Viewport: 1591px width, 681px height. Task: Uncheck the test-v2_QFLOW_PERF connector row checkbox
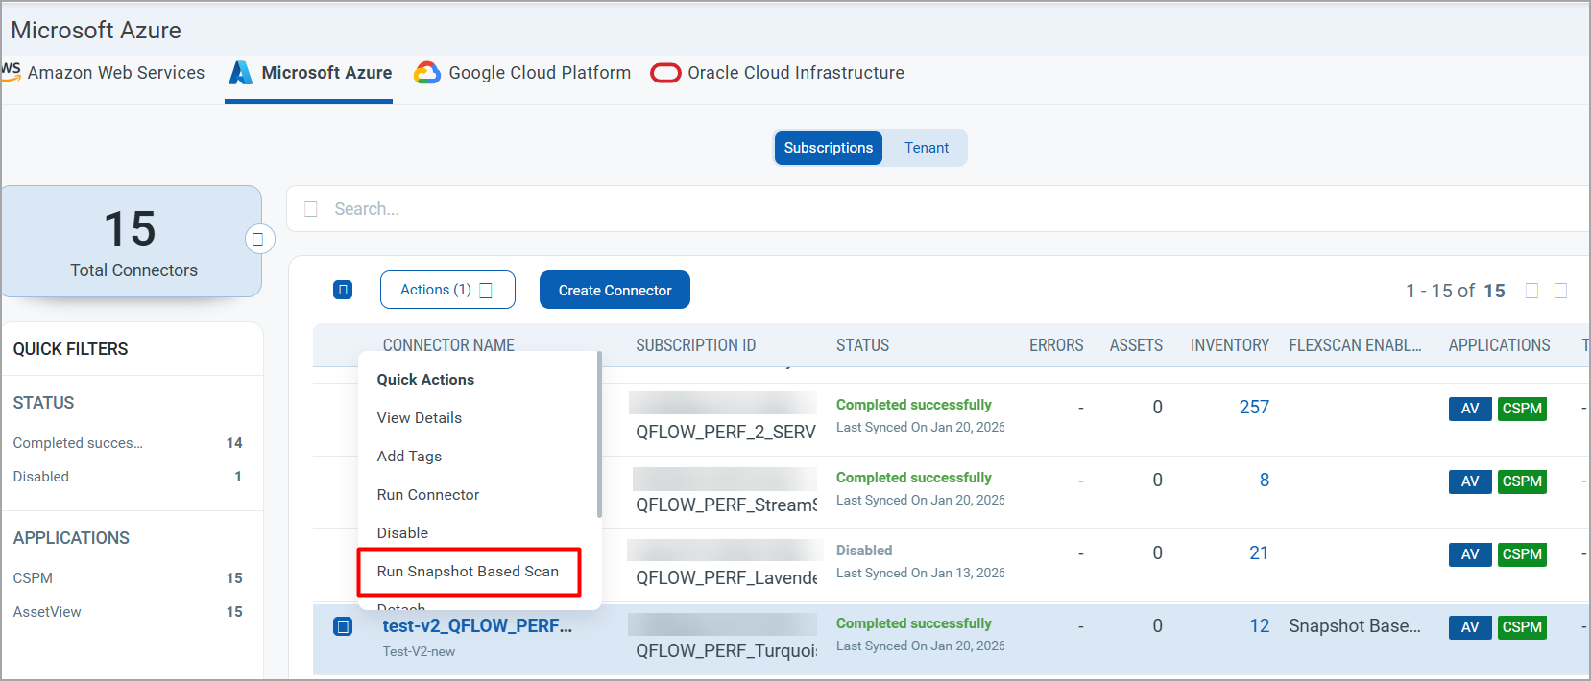pyautogui.click(x=343, y=626)
